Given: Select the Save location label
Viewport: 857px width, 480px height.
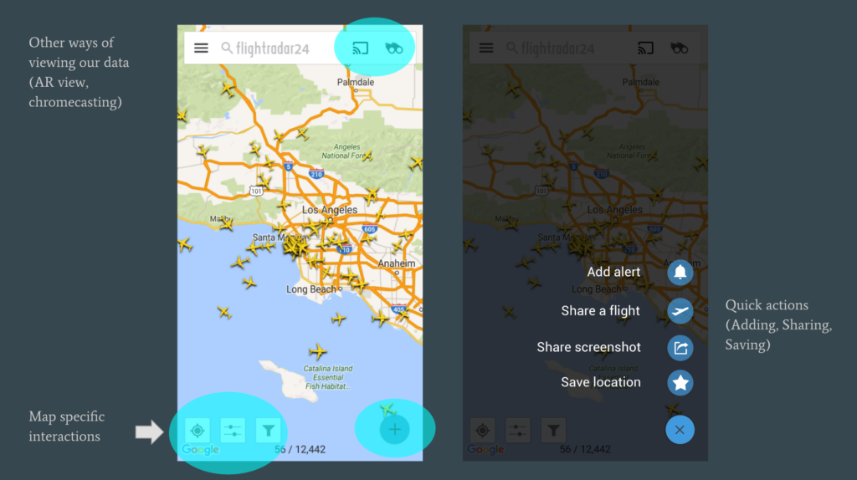Looking at the screenshot, I should (601, 382).
